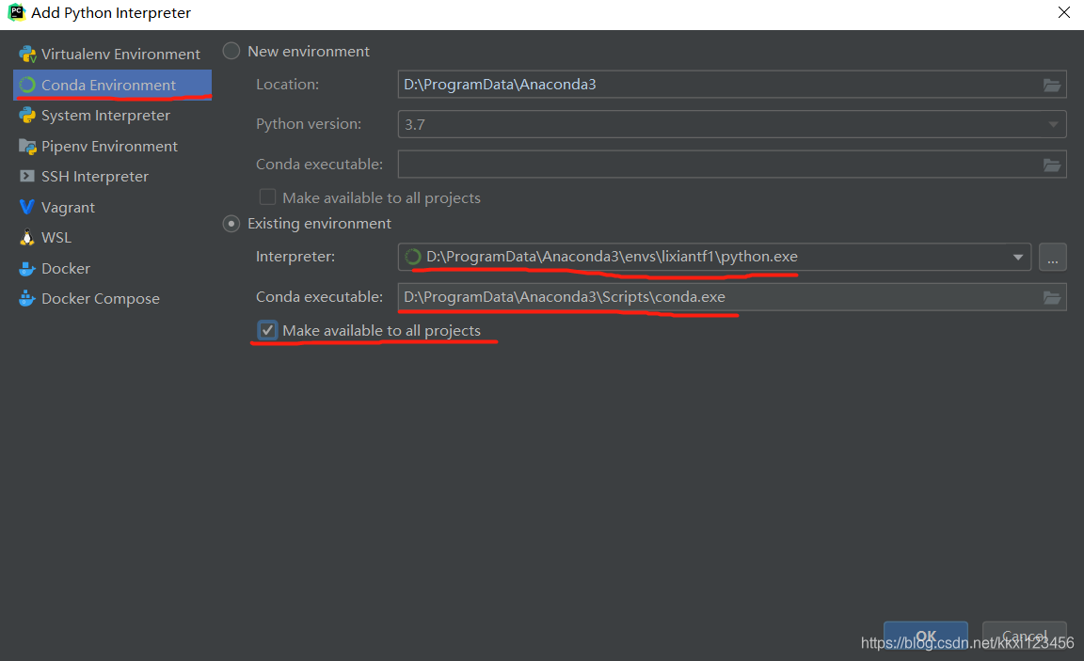The width and height of the screenshot is (1084, 661).
Task: Expand the Interpreter path dropdown
Action: point(1017,257)
